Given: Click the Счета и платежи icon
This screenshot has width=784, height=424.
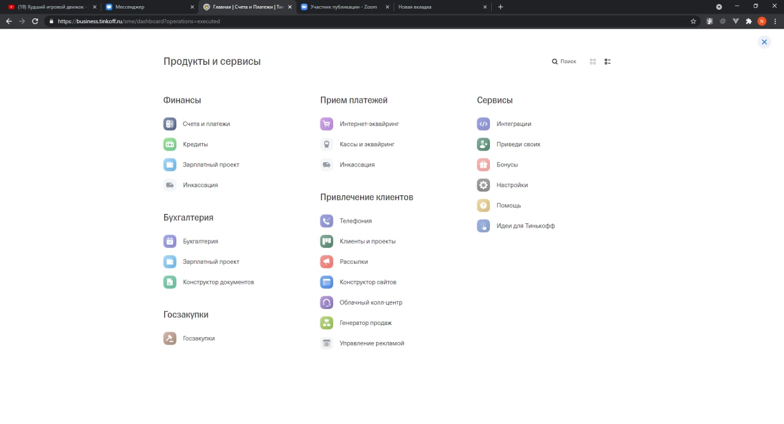Looking at the screenshot, I should click(x=170, y=124).
